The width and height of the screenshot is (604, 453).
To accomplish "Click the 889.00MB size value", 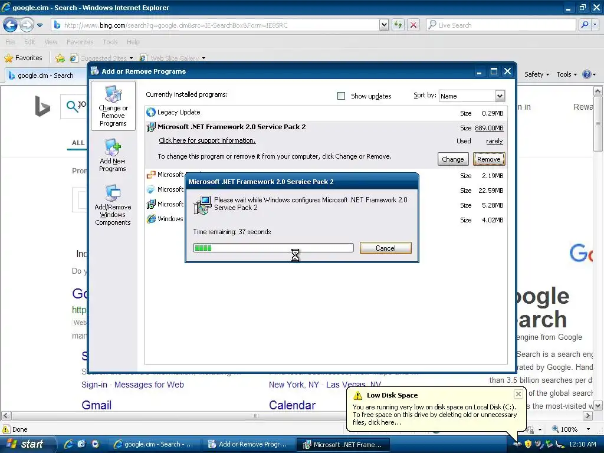I will pyautogui.click(x=489, y=128).
